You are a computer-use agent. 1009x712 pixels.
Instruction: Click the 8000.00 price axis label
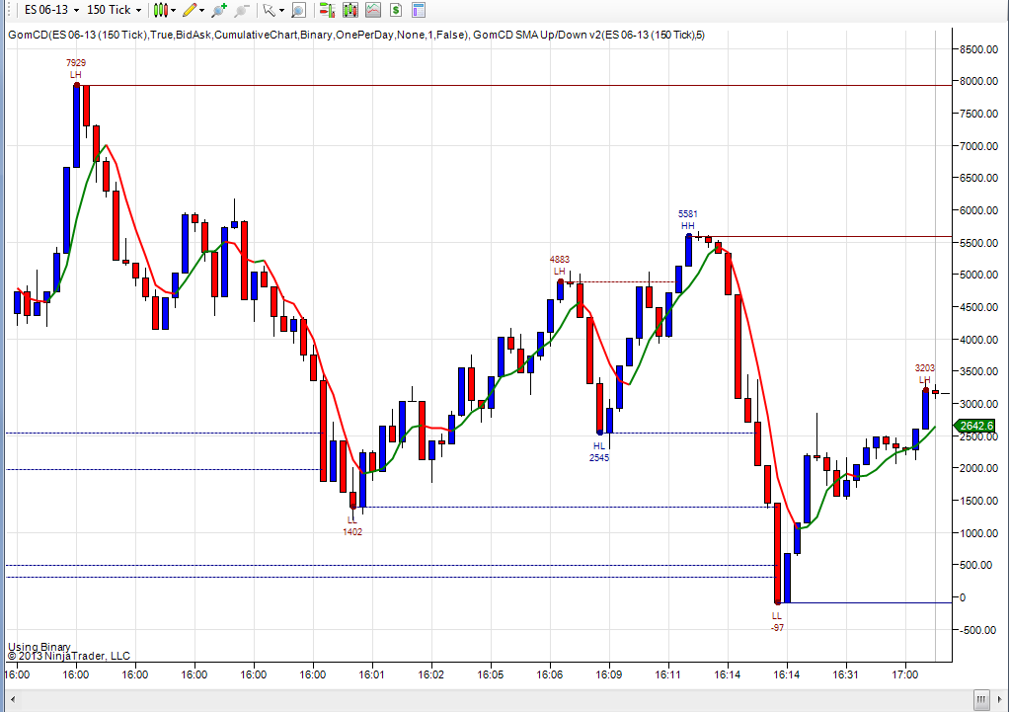pyautogui.click(x=978, y=81)
